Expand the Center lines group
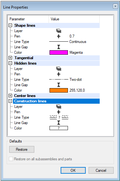Image resolution: width=120 pixels, height=181 pixels. (x=10, y=96)
